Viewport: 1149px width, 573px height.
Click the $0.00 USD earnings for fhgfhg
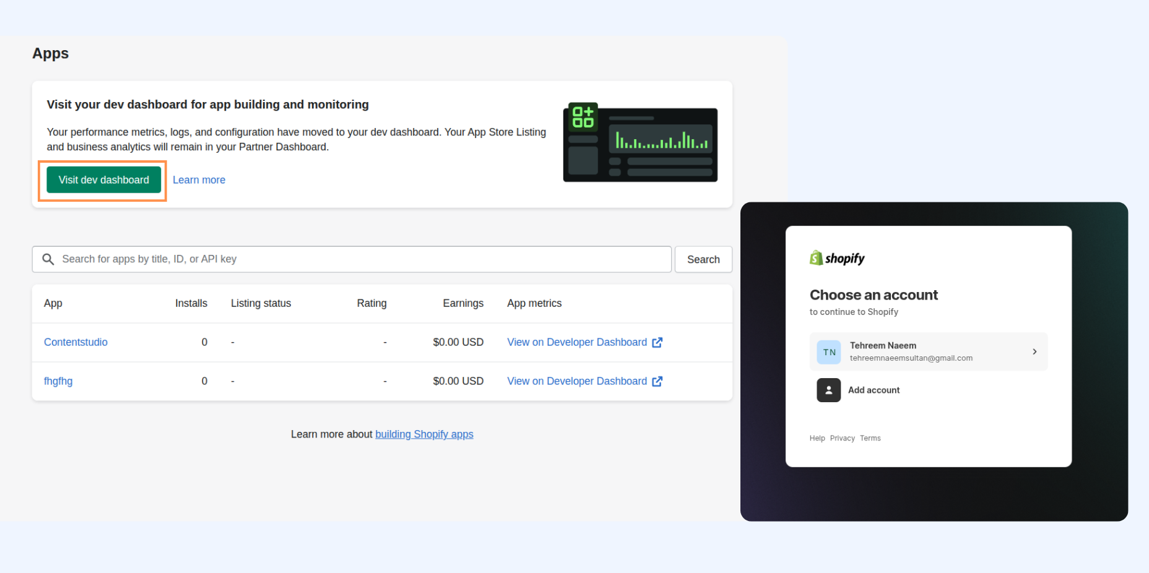[x=458, y=381]
